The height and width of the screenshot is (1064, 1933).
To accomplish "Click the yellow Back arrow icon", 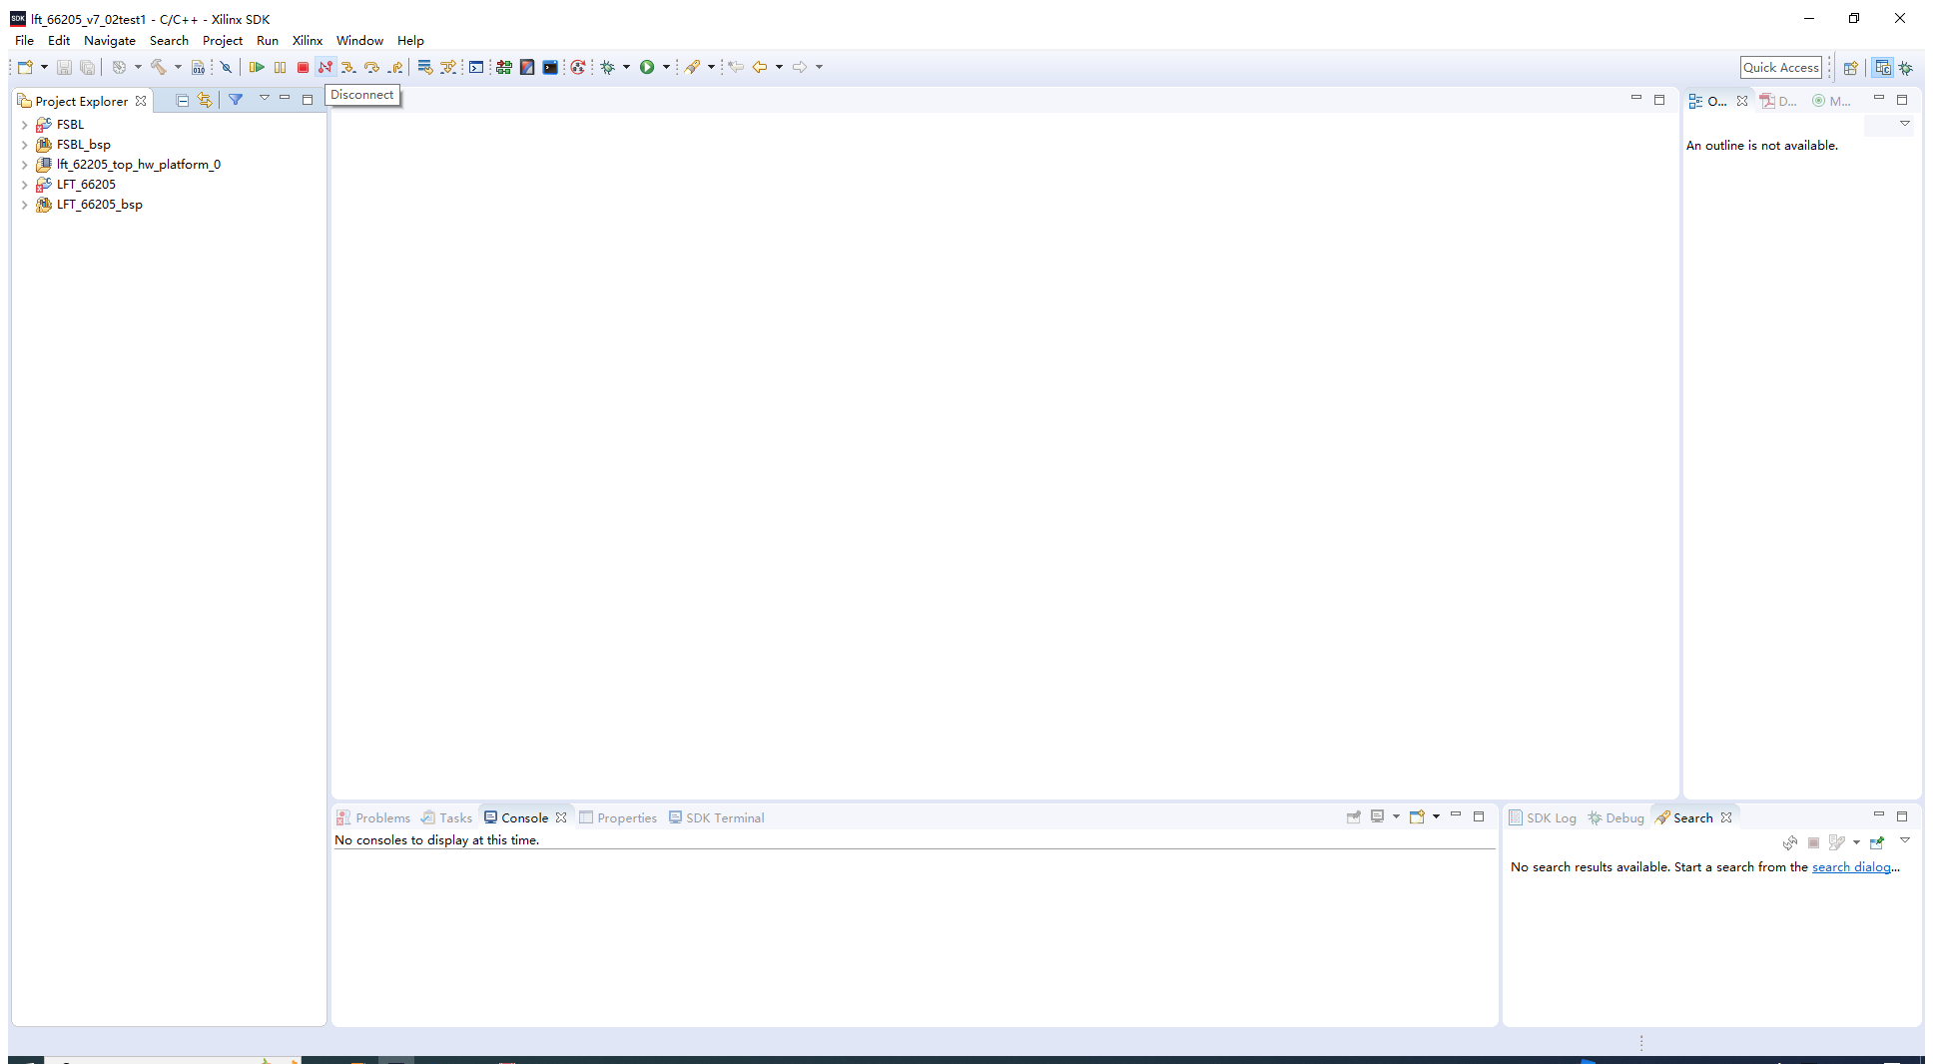I will [x=760, y=67].
